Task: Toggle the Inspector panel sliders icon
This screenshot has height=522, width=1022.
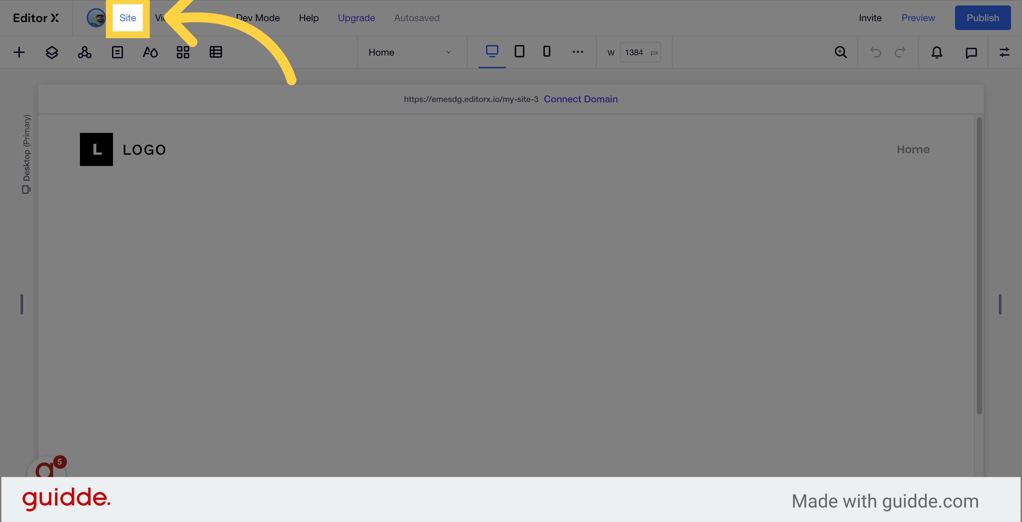Action: [x=1004, y=52]
